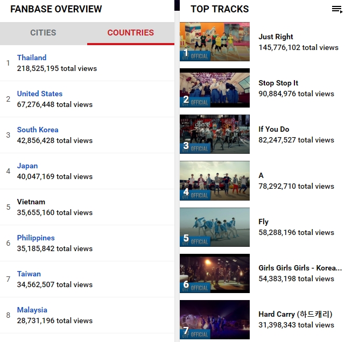Select the Countries tab

pyautogui.click(x=130, y=33)
